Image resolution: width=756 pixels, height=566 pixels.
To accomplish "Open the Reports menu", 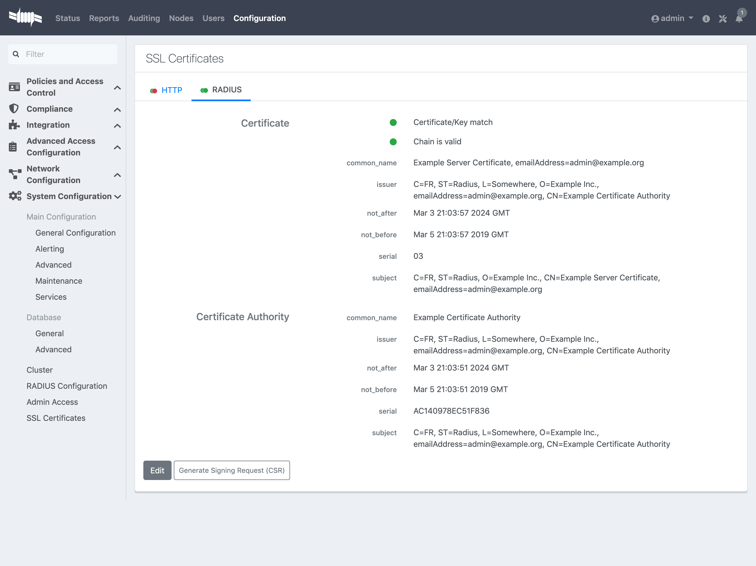I will tap(104, 18).
